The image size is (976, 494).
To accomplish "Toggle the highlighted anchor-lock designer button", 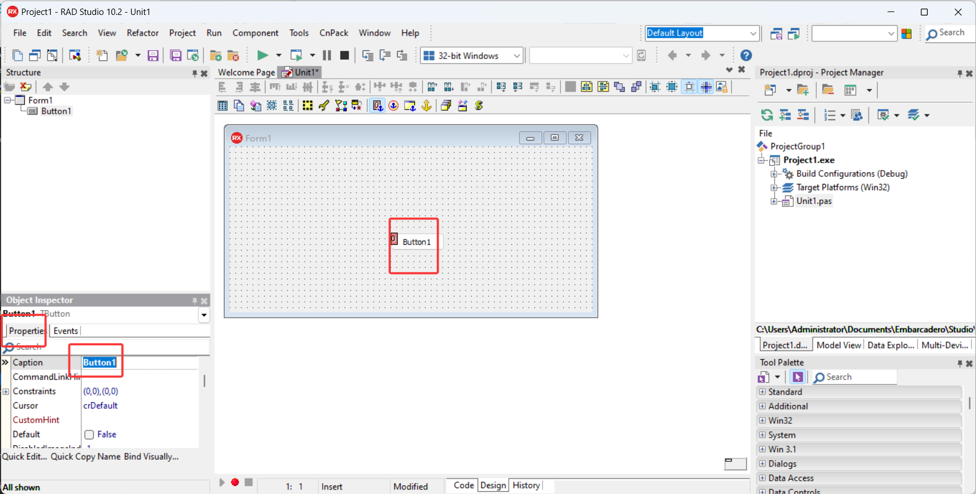I will 378,106.
